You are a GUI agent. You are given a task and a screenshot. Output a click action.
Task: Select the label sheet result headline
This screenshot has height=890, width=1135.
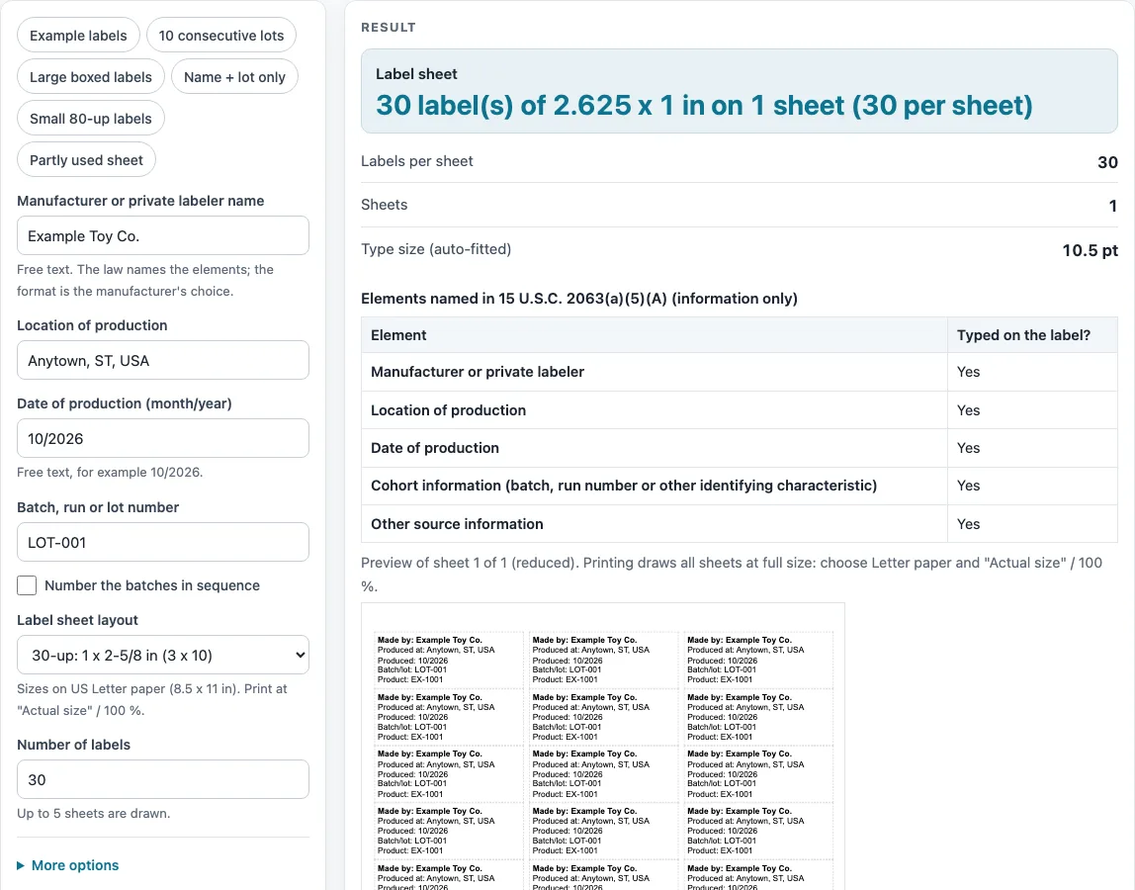(704, 106)
